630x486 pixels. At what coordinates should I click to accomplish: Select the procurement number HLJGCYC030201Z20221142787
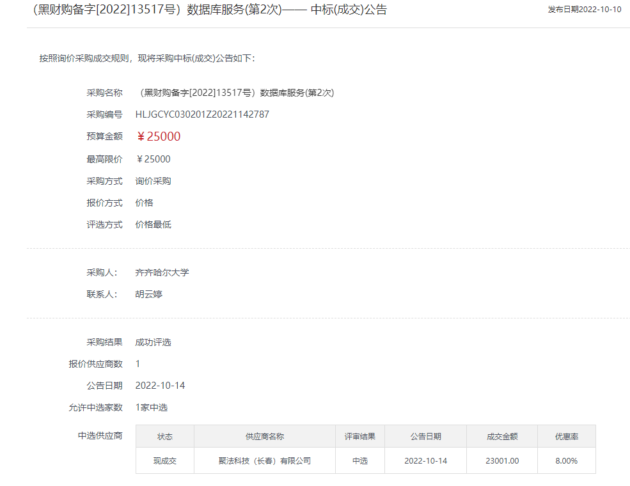pyautogui.click(x=202, y=114)
